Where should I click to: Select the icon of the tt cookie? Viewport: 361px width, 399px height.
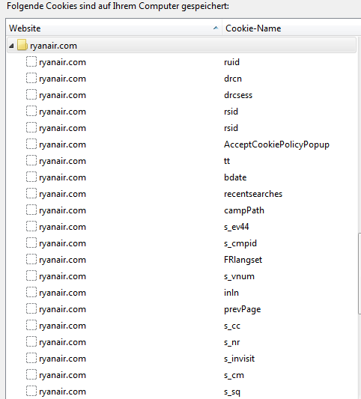click(31, 160)
